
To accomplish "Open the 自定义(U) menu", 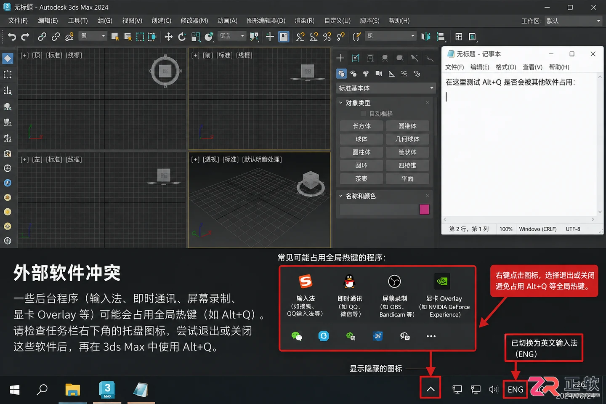I will (337, 21).
